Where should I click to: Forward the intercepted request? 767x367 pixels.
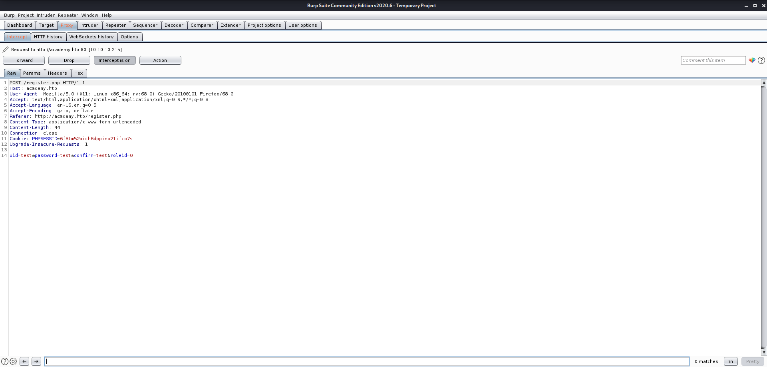point(24,60)
